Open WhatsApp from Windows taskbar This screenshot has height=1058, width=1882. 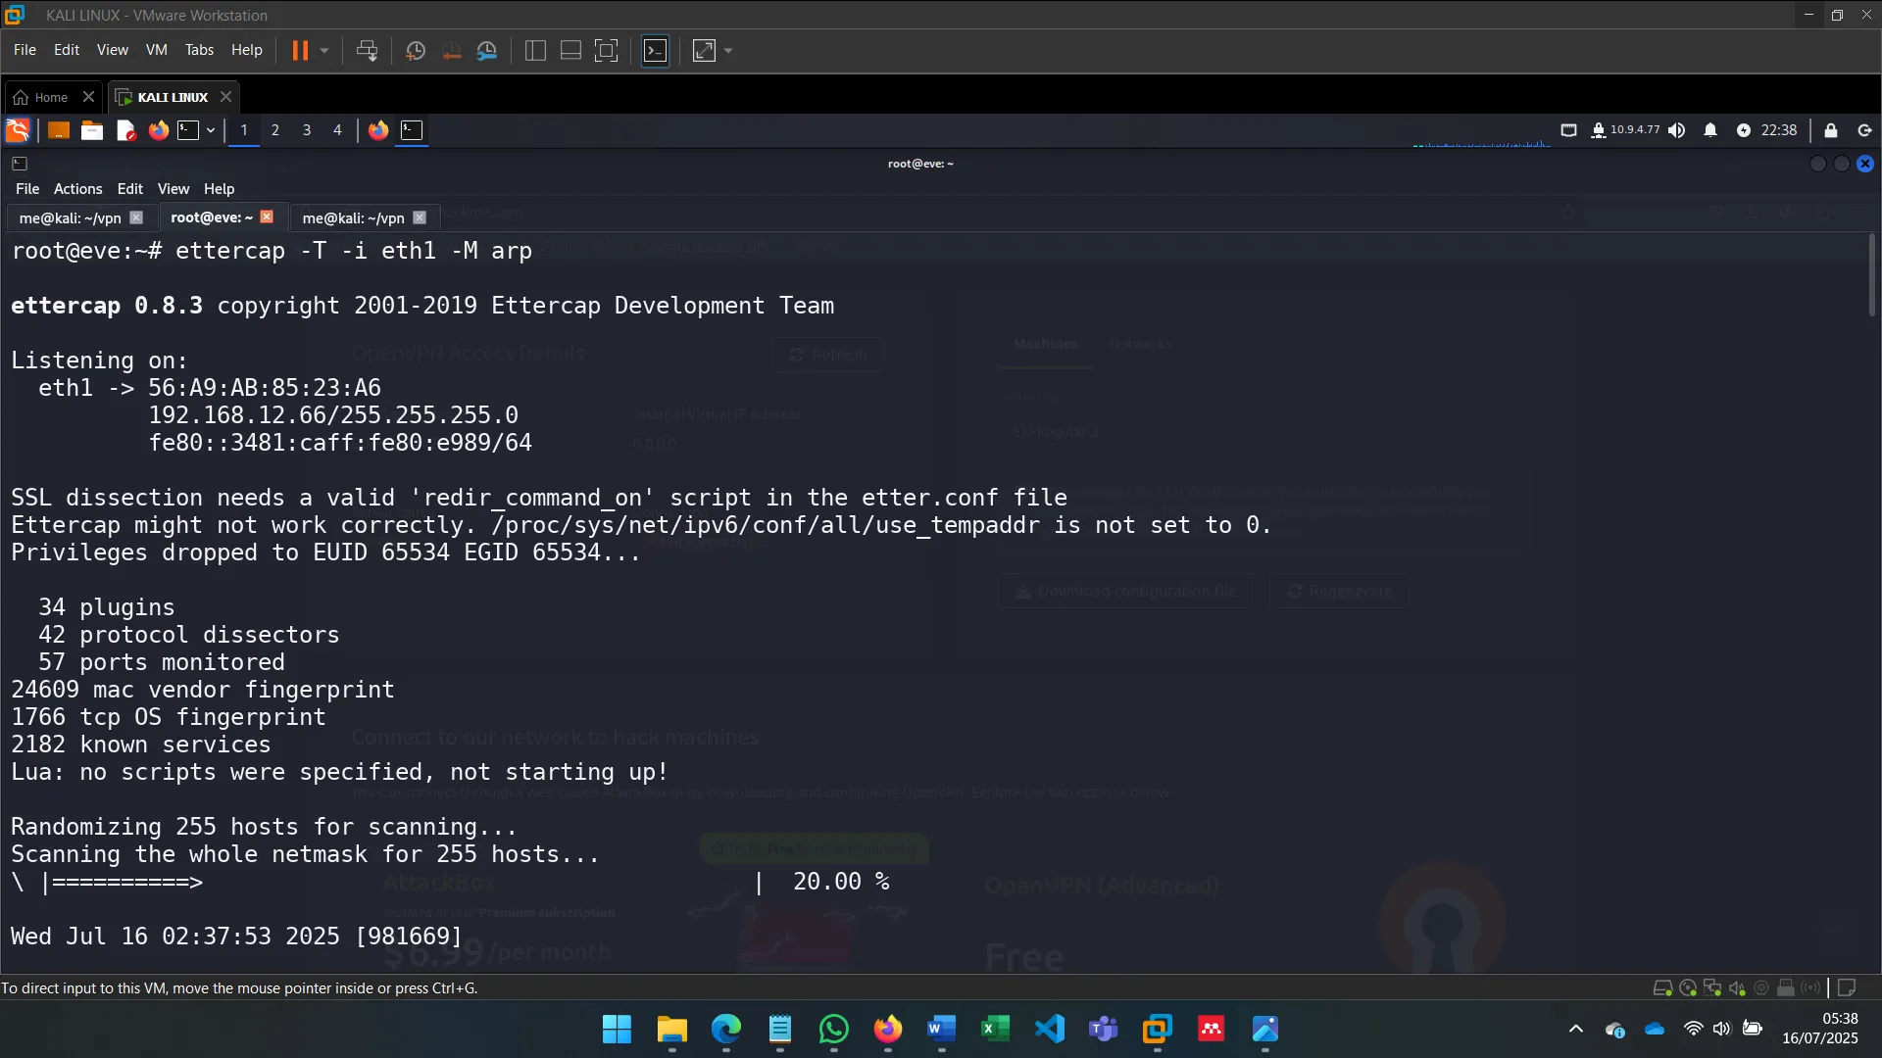click(833, 1030)
